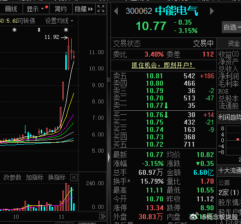Click the 买三 price 10.74
The height and width of the screenshot is (224, 241).
pos(155,129)
